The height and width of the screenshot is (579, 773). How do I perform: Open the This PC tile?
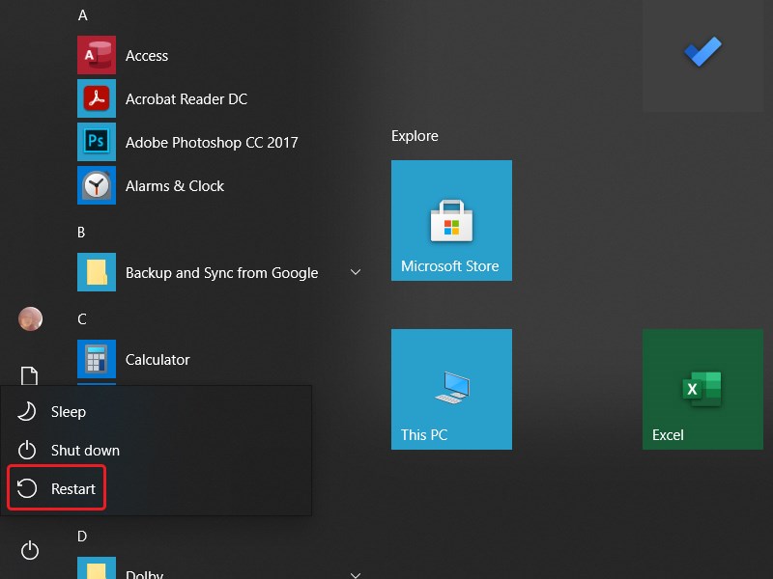[x=451, y=390]
